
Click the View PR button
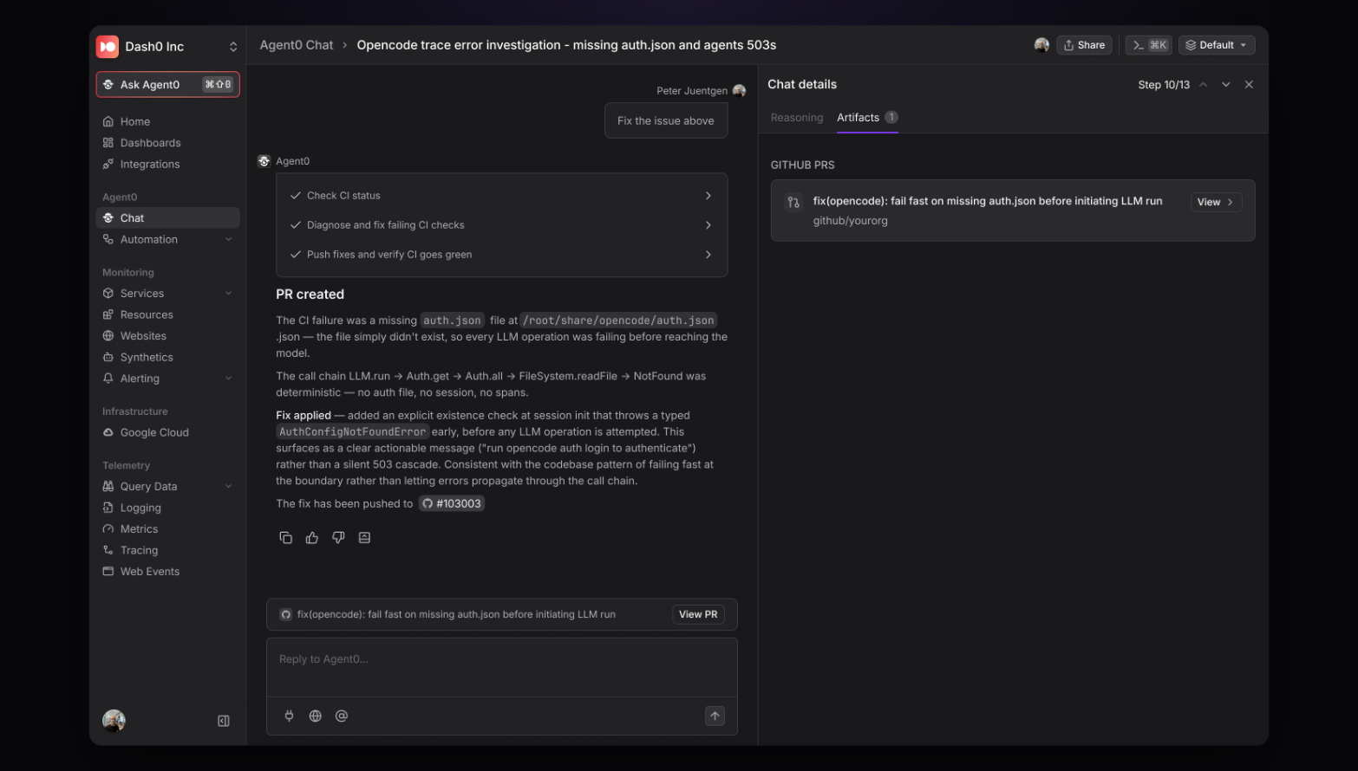click(x=698, y=615)
